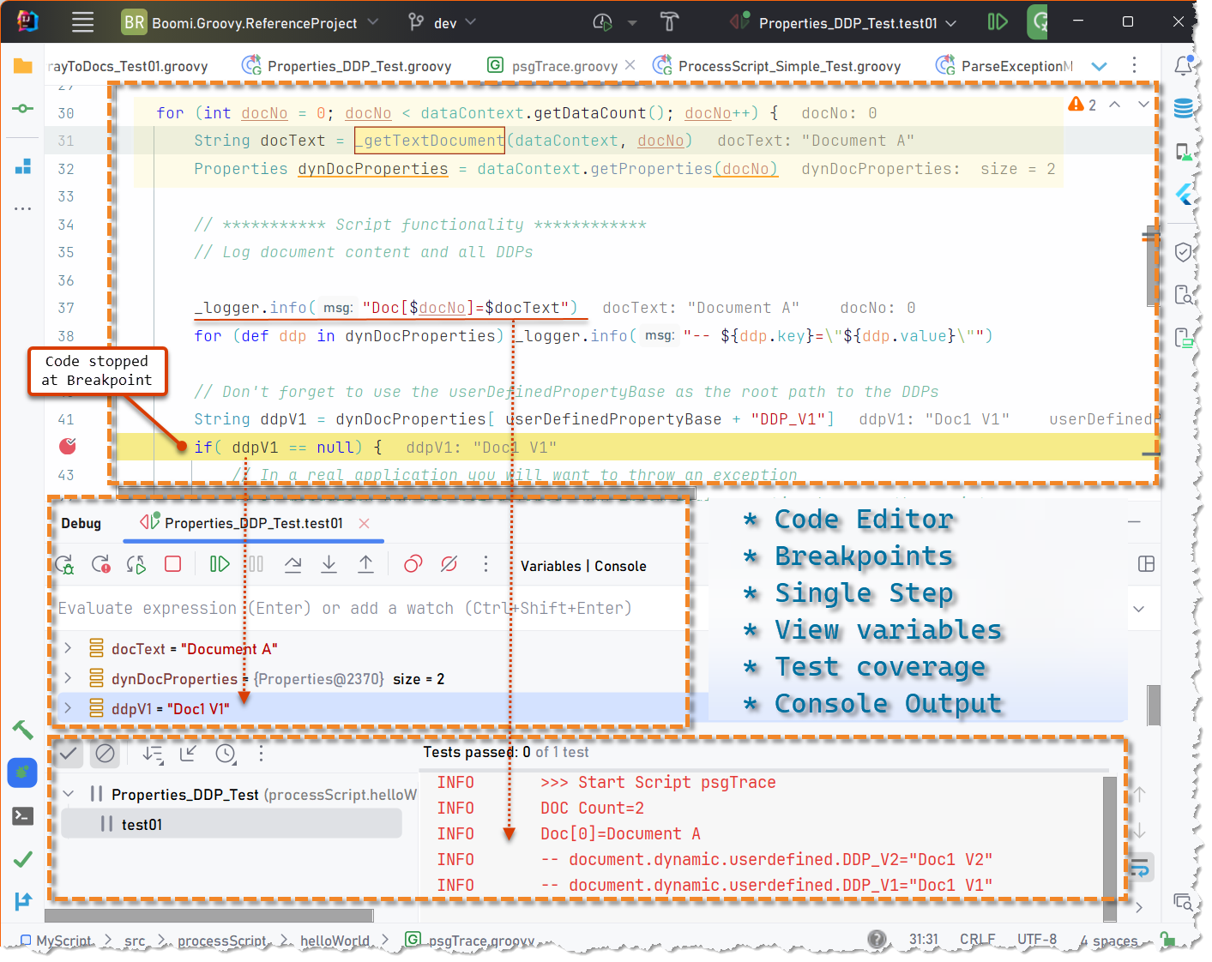The image size is (1212, 962).
Task: Open the Git tool window
Action: point(23,901)
